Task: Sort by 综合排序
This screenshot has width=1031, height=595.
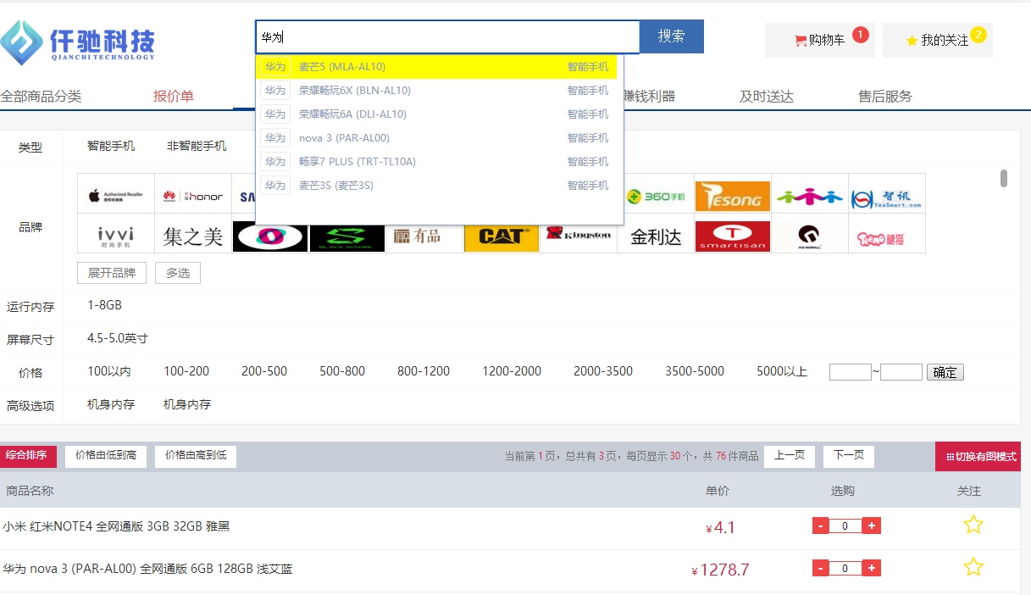Action: [x=28, y=455]
